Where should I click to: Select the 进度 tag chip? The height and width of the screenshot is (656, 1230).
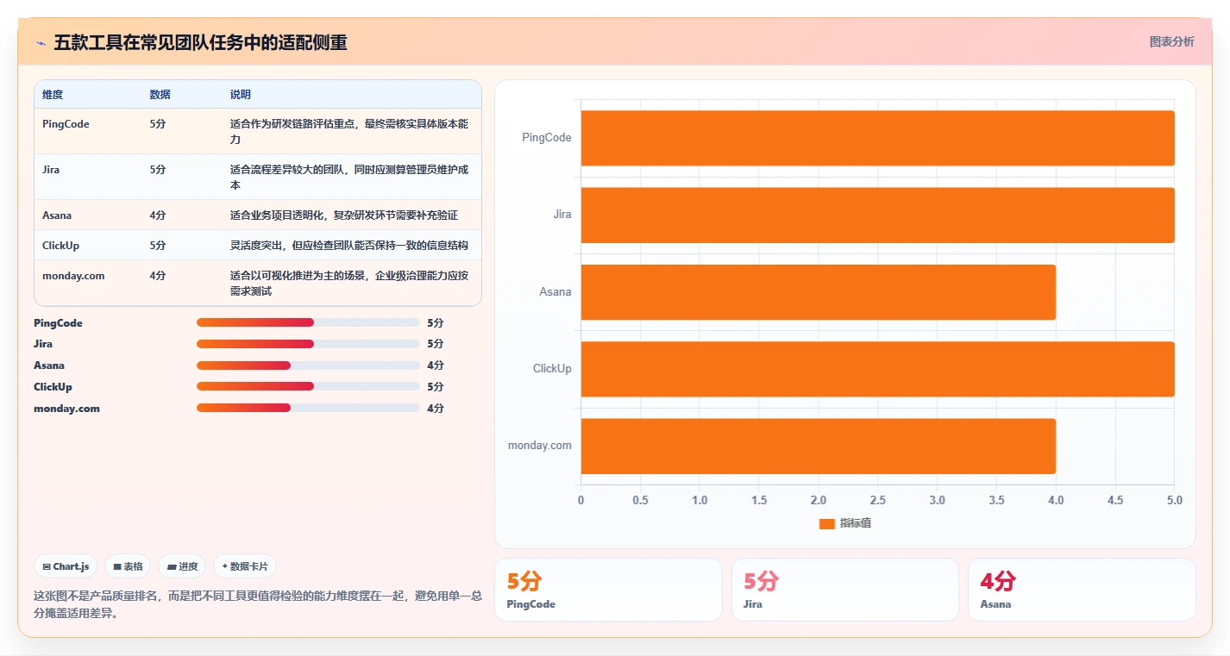182,566
